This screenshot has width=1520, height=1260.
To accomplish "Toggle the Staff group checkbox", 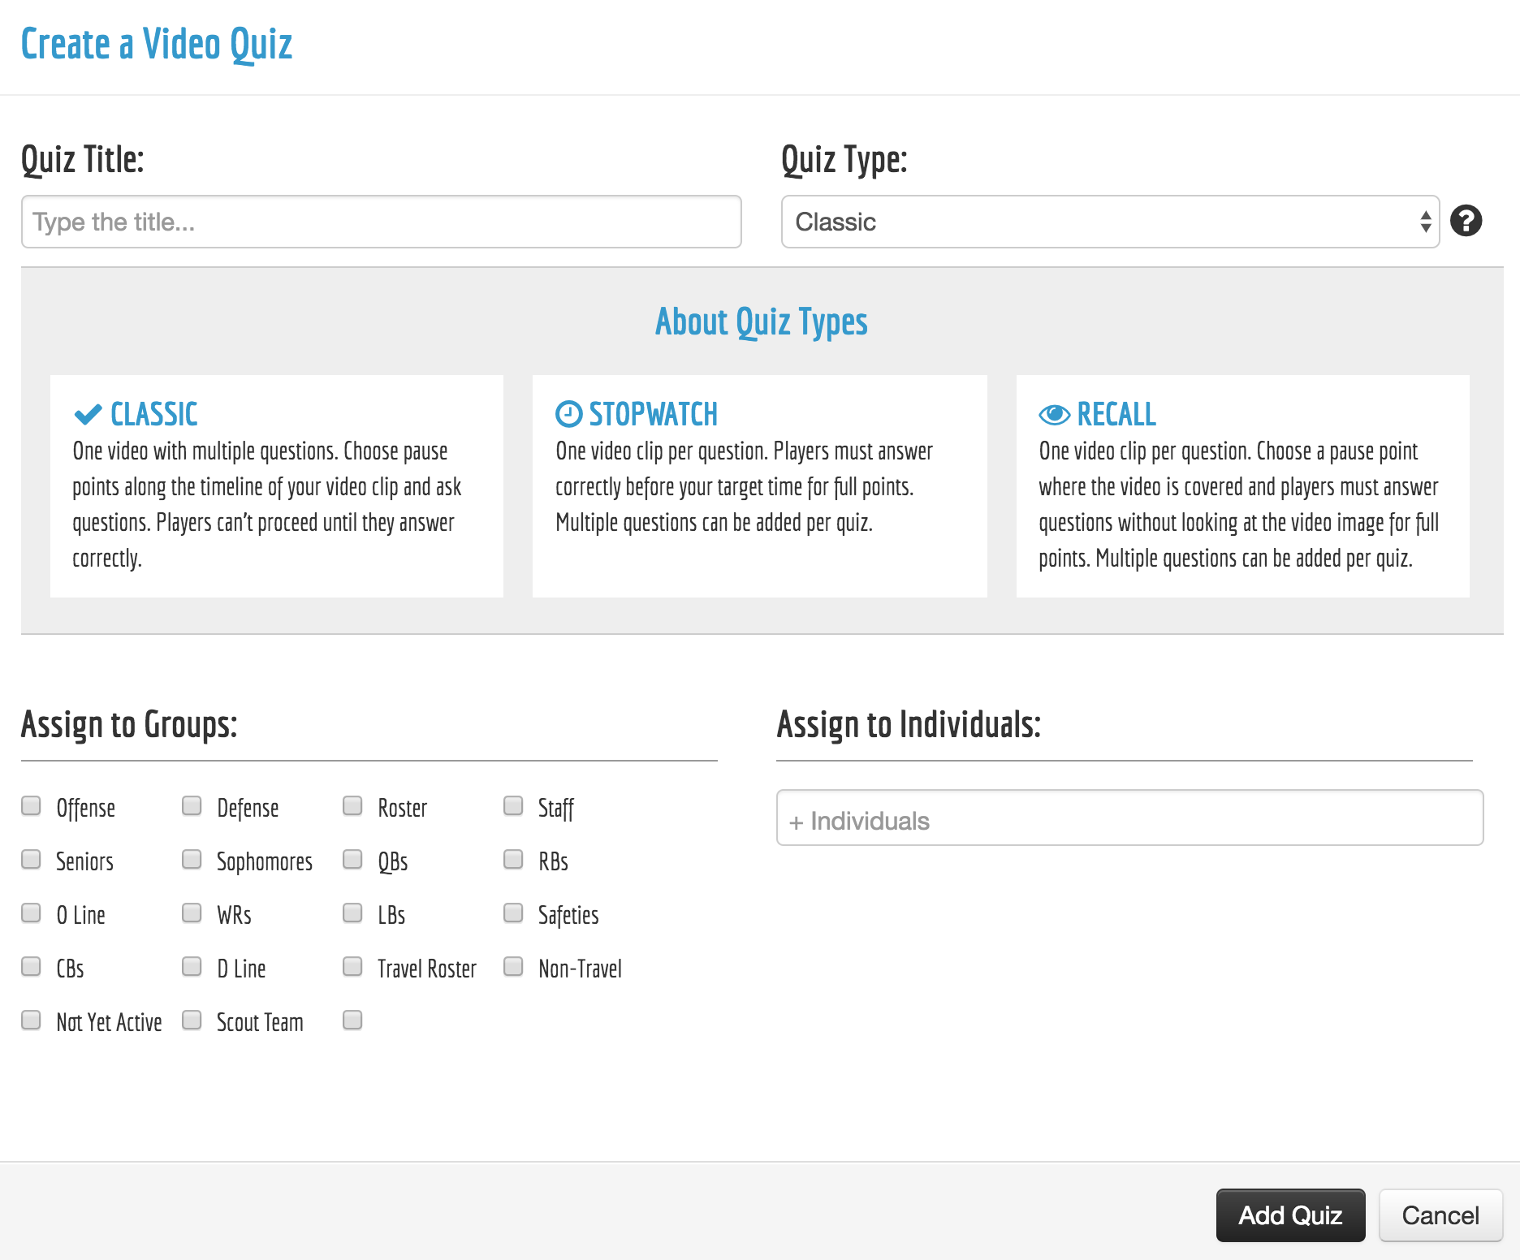I will tap(513, 805).
